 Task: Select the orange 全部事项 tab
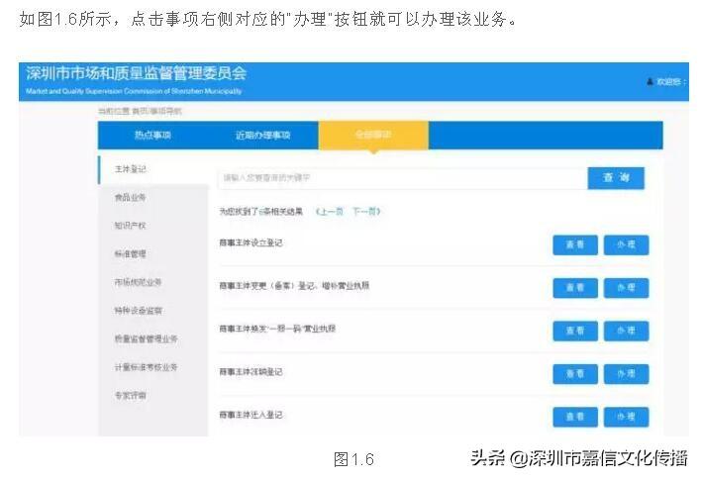click(x=373, y=135)
